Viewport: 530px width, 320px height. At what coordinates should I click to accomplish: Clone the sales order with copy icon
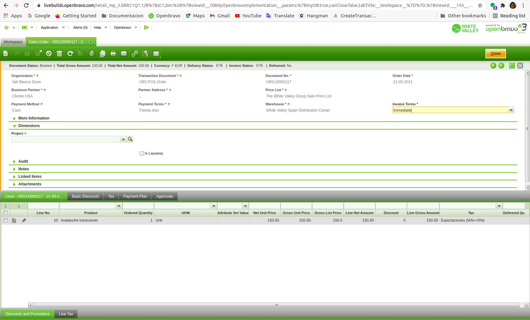(x=102, y=54)
